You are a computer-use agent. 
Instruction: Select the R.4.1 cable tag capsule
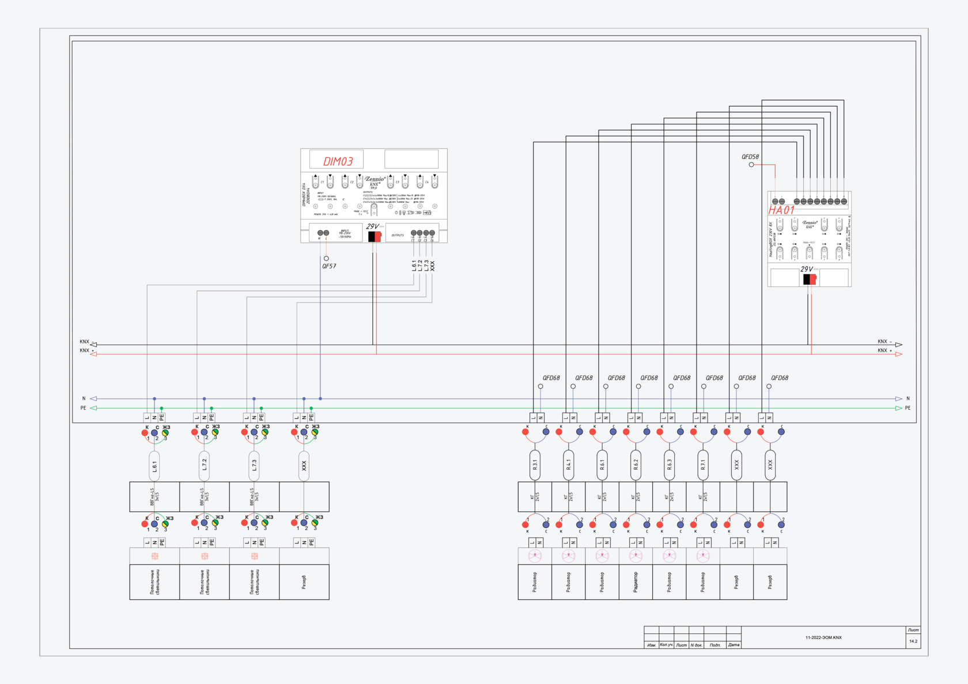[569, 465]
